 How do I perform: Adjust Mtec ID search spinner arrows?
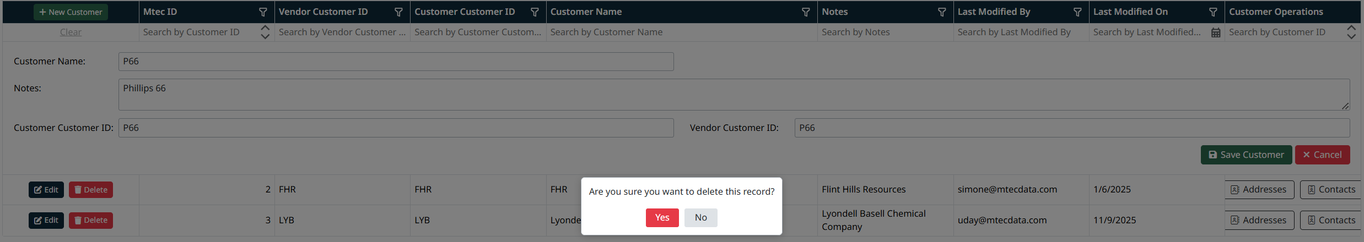[x=265, y=32]
